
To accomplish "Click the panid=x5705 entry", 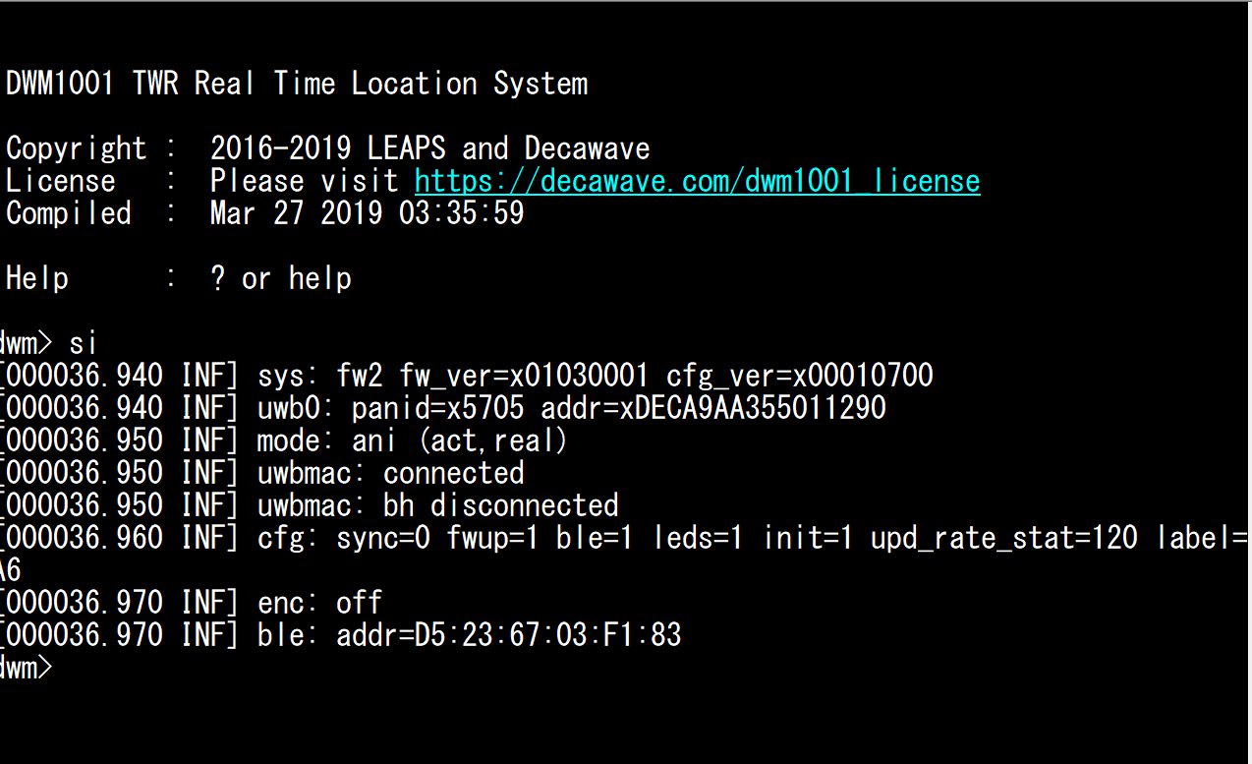I will pyautogui.click(x=437, y=408).
